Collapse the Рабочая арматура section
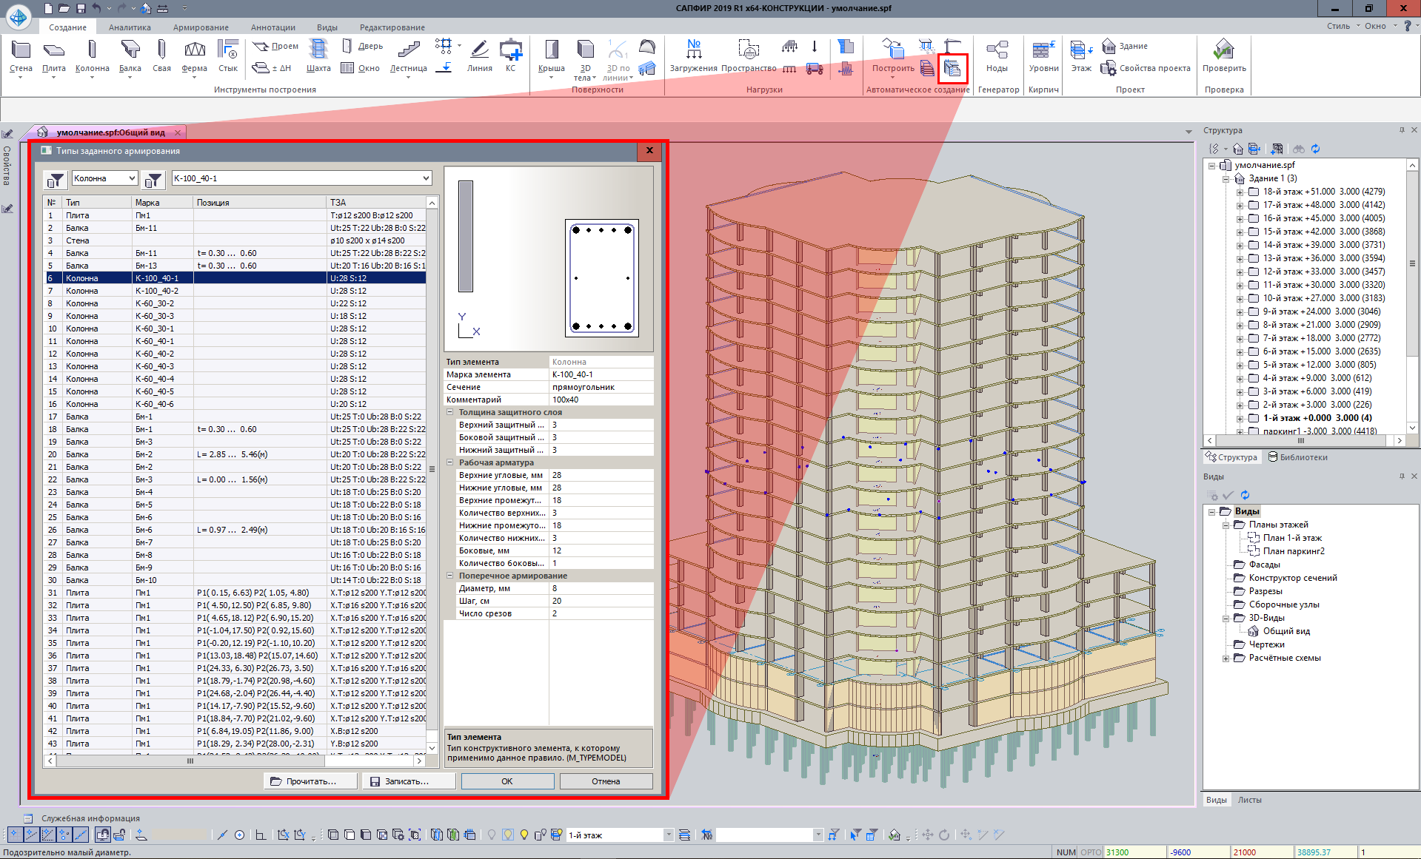The width and height of the screenshot is (1421, 859). 449,462
